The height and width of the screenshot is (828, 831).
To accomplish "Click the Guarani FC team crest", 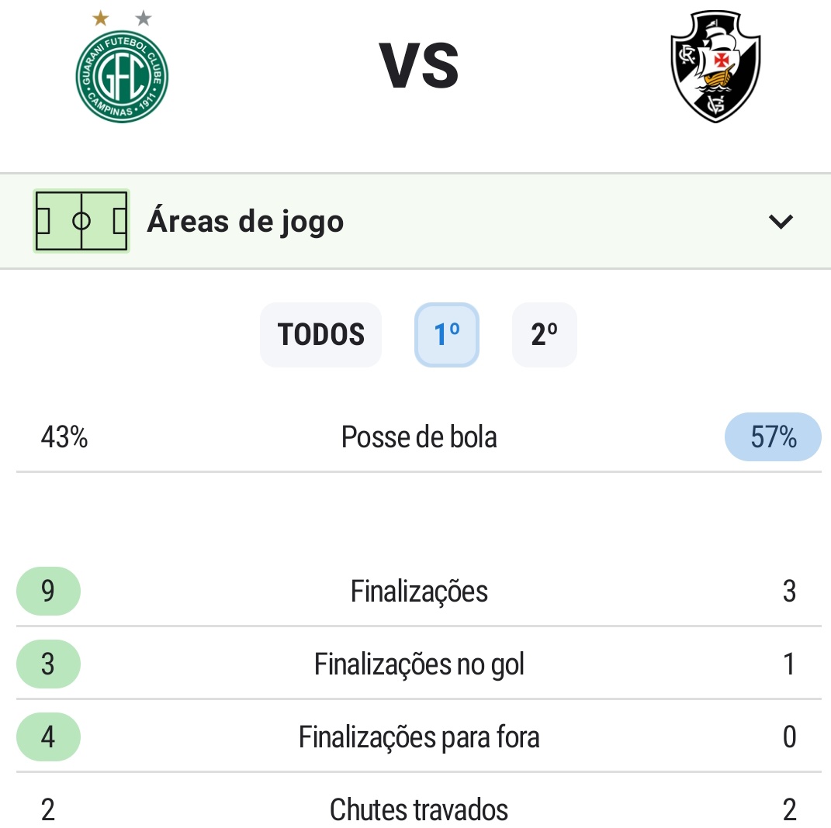I will point(122,75).
